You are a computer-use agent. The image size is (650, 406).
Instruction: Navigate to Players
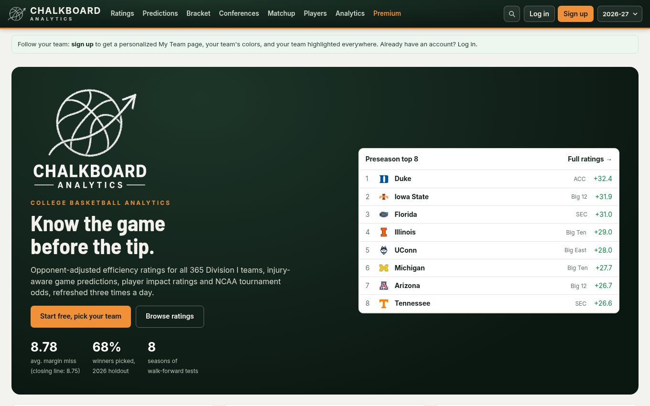click(315, 13)
